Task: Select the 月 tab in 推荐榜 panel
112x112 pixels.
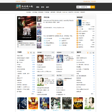Action: coord(91,53)
